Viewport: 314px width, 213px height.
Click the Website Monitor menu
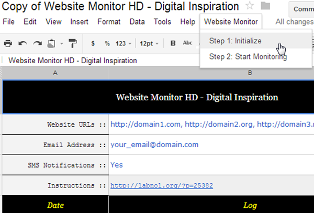(x=231, y=21)
